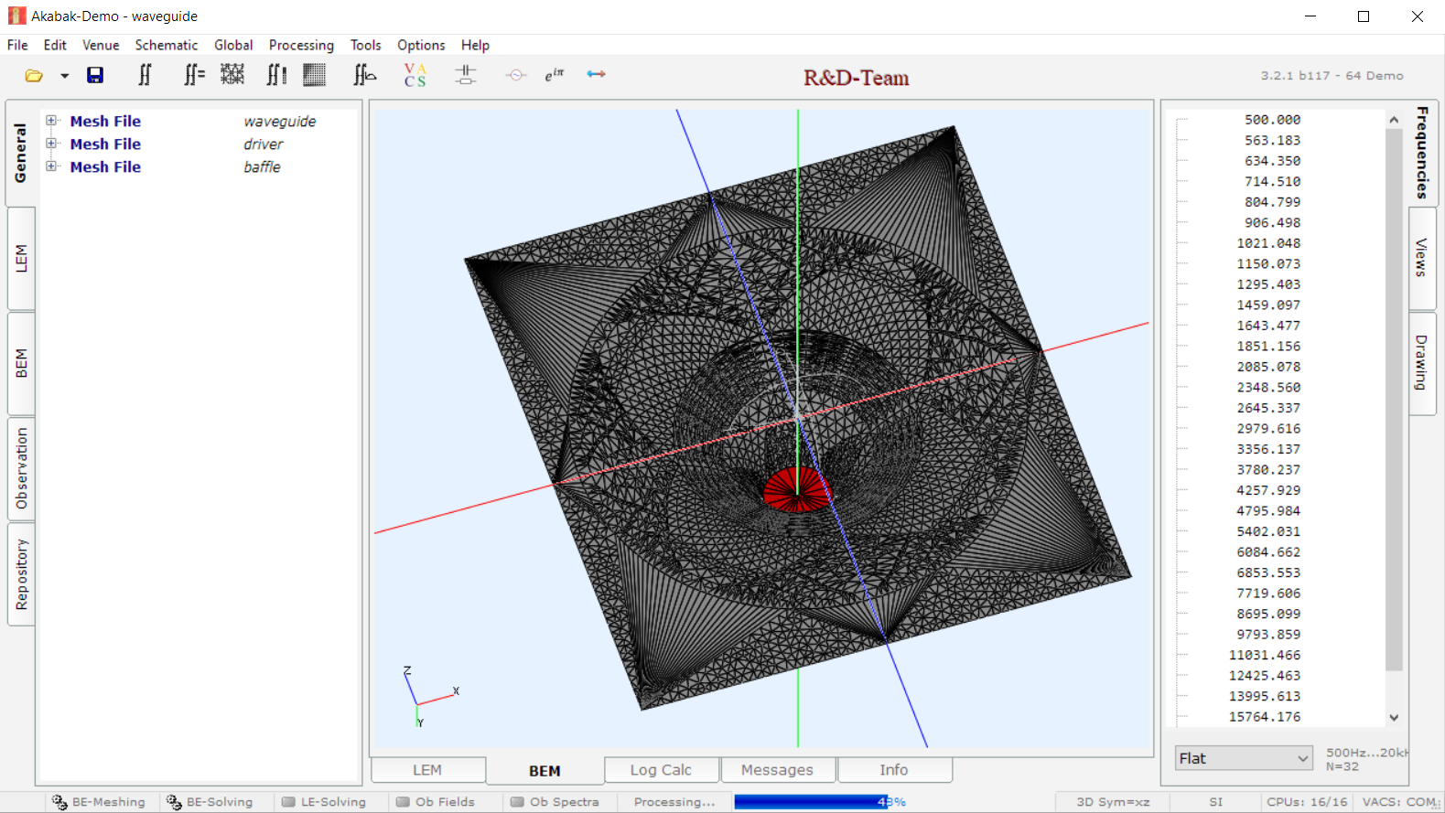Image resolution: width=1445 pixels, height=813 pixels.
Task: Click the double integral with bar icon
Action: pyautogui.click(x=276, y=75)
